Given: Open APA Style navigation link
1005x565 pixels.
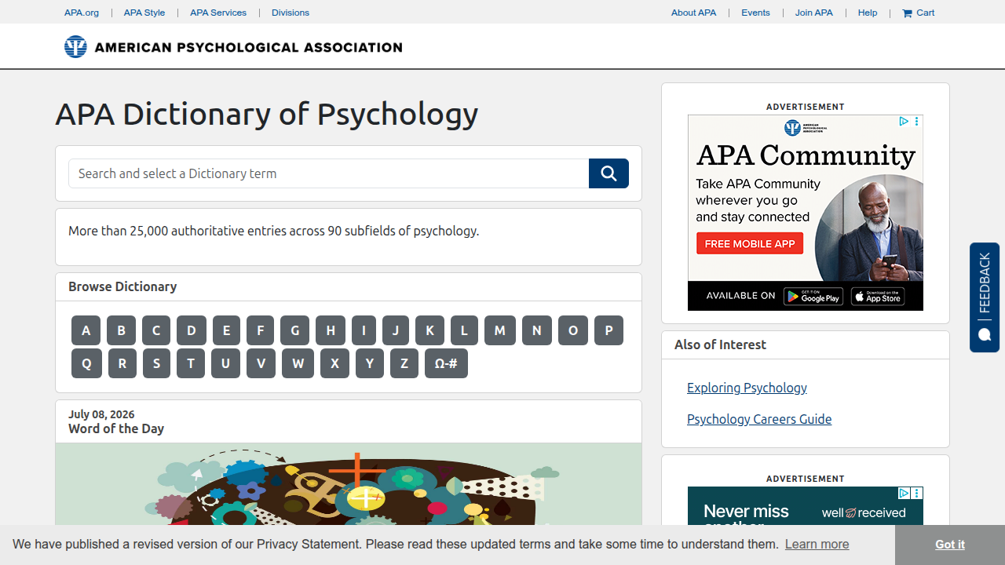Looking at the screenshot, I should point(144,13).
